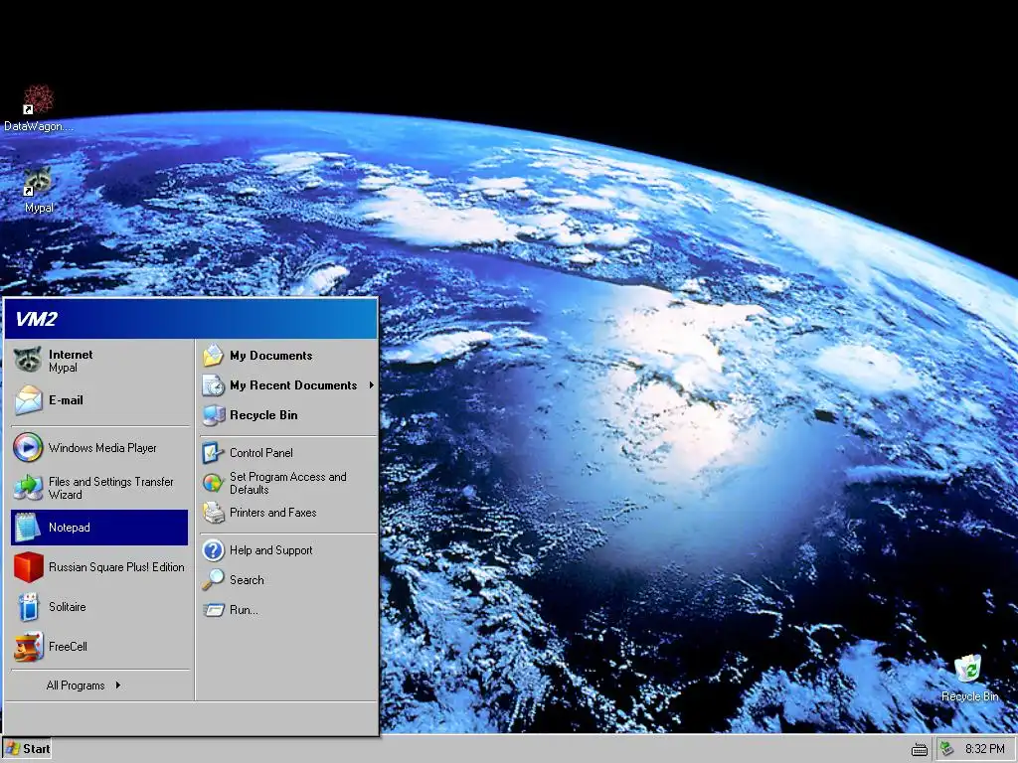Open Help and Support
The width and height of the screenshot is (1018, 763).
(288, 550)
